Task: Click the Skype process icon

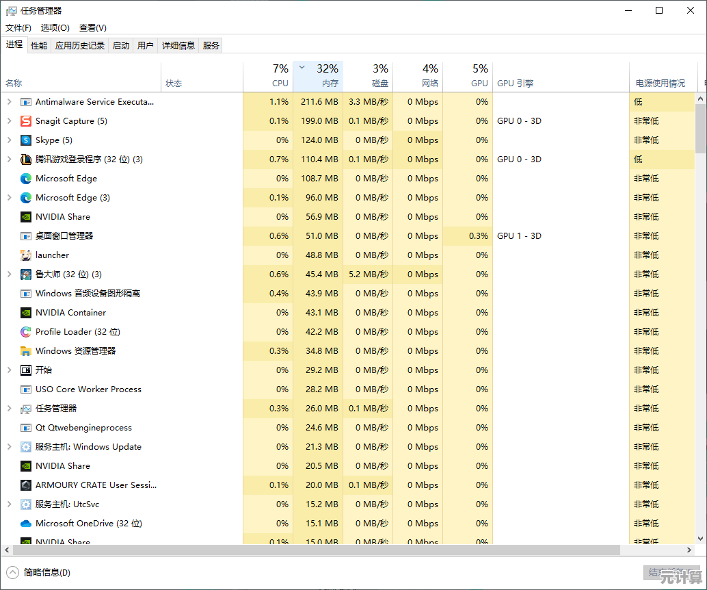Action: coord(26,140)
